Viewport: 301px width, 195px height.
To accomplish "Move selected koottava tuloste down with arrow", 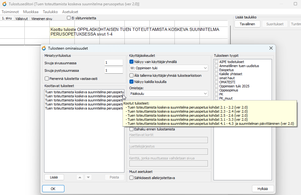I will tap(88, 178).
